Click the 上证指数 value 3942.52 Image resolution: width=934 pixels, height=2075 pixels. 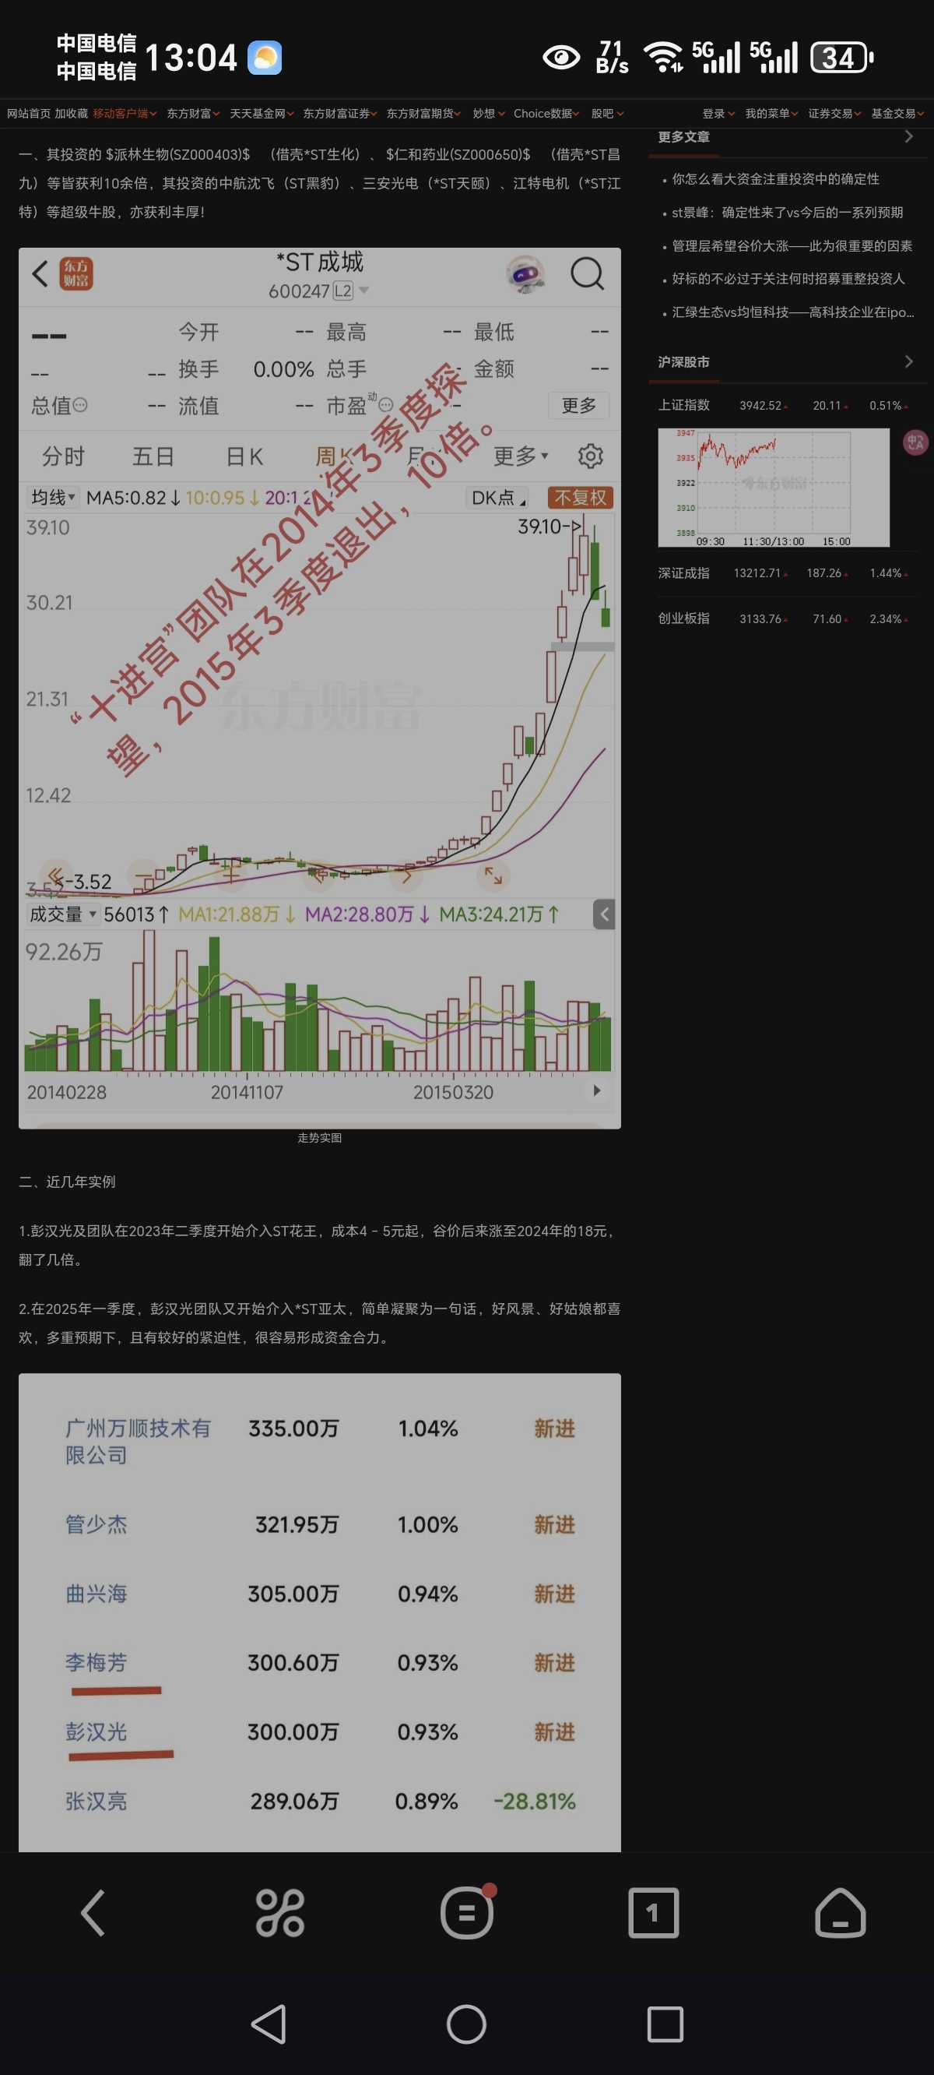pos(761,405)
